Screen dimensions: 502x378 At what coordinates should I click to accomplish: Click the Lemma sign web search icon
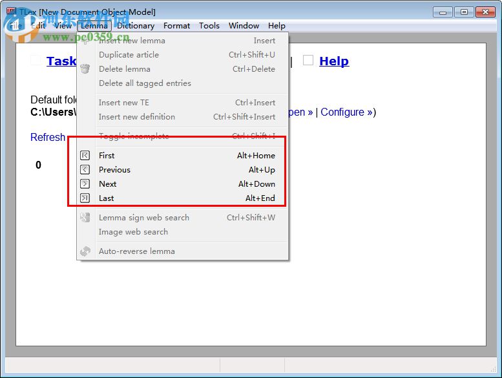85,218
